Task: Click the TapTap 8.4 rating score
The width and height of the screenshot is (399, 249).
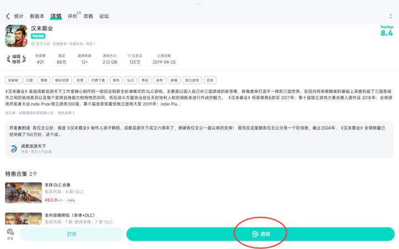Action: tap(387, 31)
